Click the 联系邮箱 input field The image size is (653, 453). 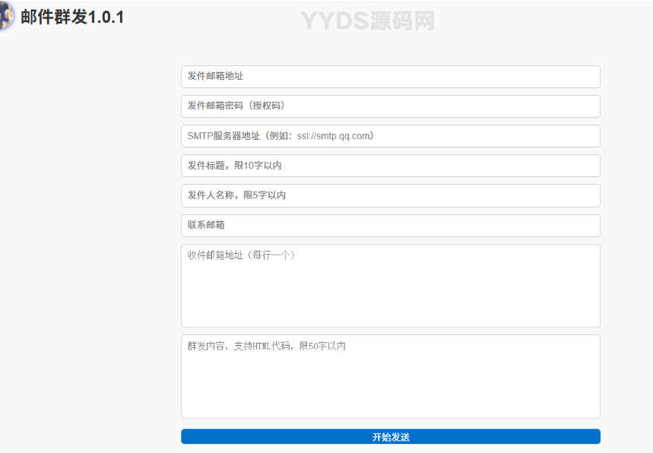click(390, 224)
